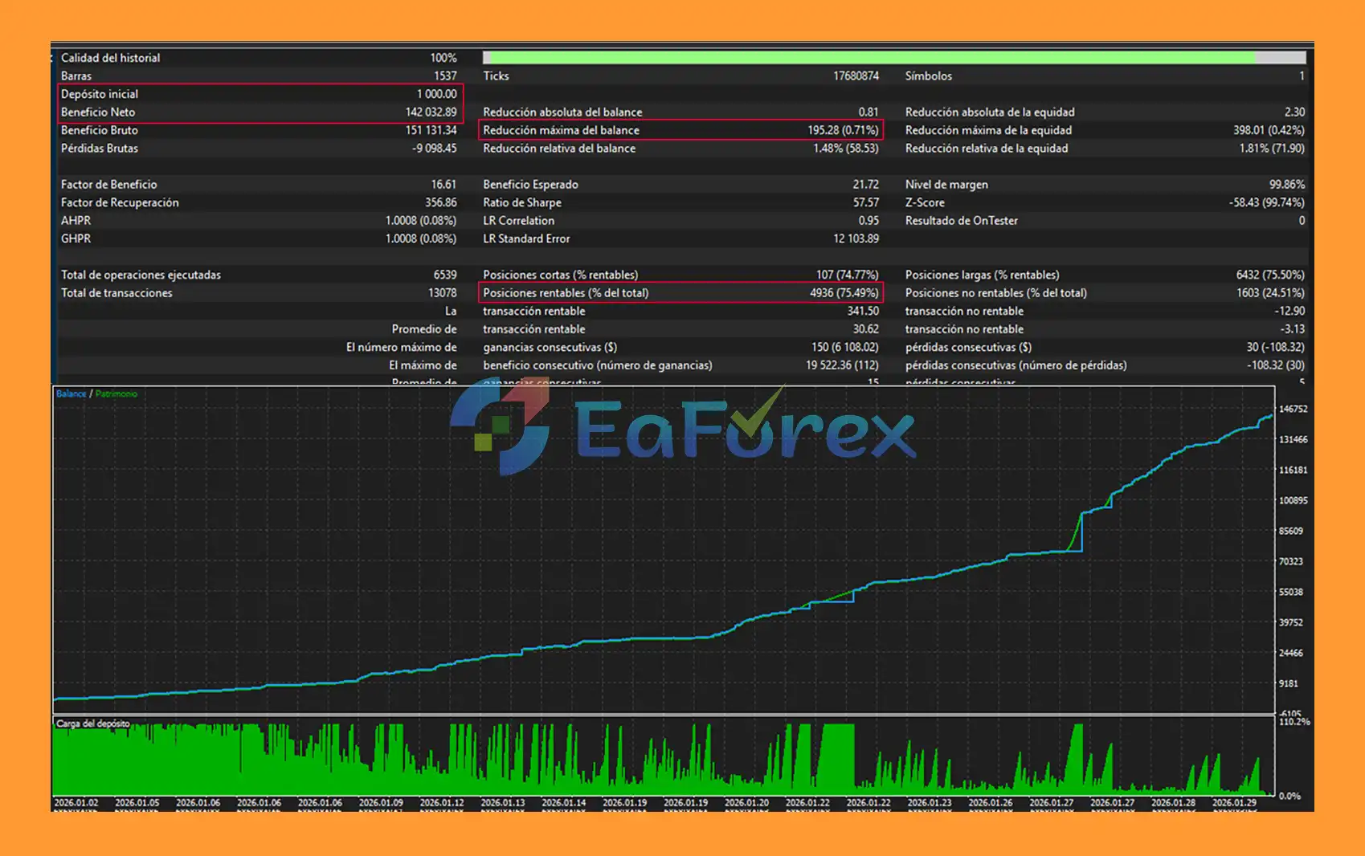Image resolution: width=1365 pixels, height=856 pixels.
Task: Select the Reducción máxima del balance row
Action: click(680, 130)
